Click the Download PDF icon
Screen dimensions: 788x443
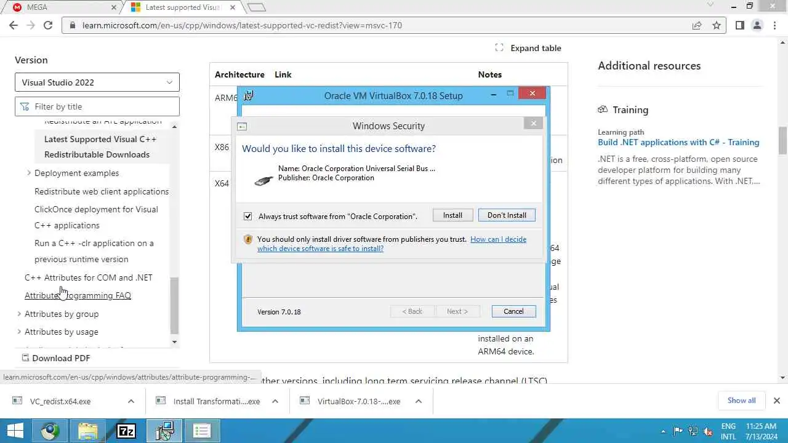(x=25, y=357)
